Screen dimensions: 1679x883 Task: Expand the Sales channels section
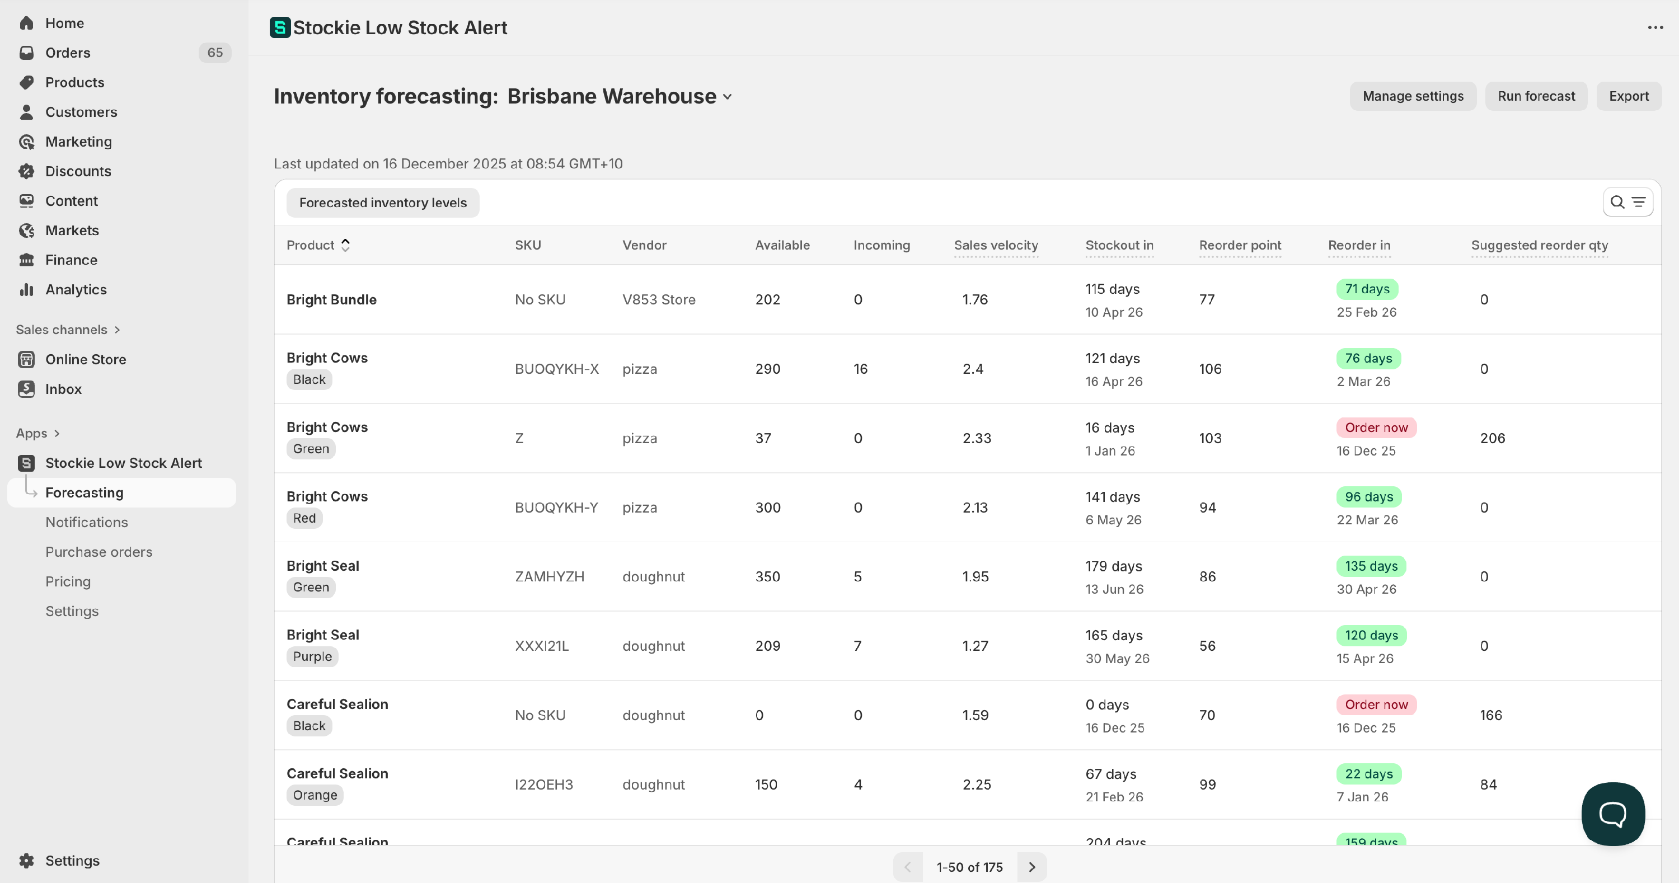[118, 330]
